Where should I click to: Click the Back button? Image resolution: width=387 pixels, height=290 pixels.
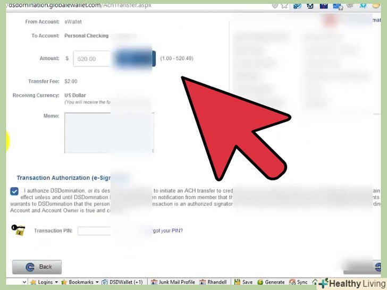[x=37, y=267]
